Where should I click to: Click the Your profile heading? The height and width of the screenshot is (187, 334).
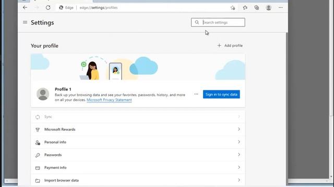(x=44, y=46)
